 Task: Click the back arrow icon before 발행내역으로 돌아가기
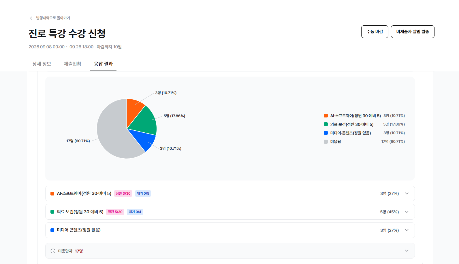click(x=31, y=18)
